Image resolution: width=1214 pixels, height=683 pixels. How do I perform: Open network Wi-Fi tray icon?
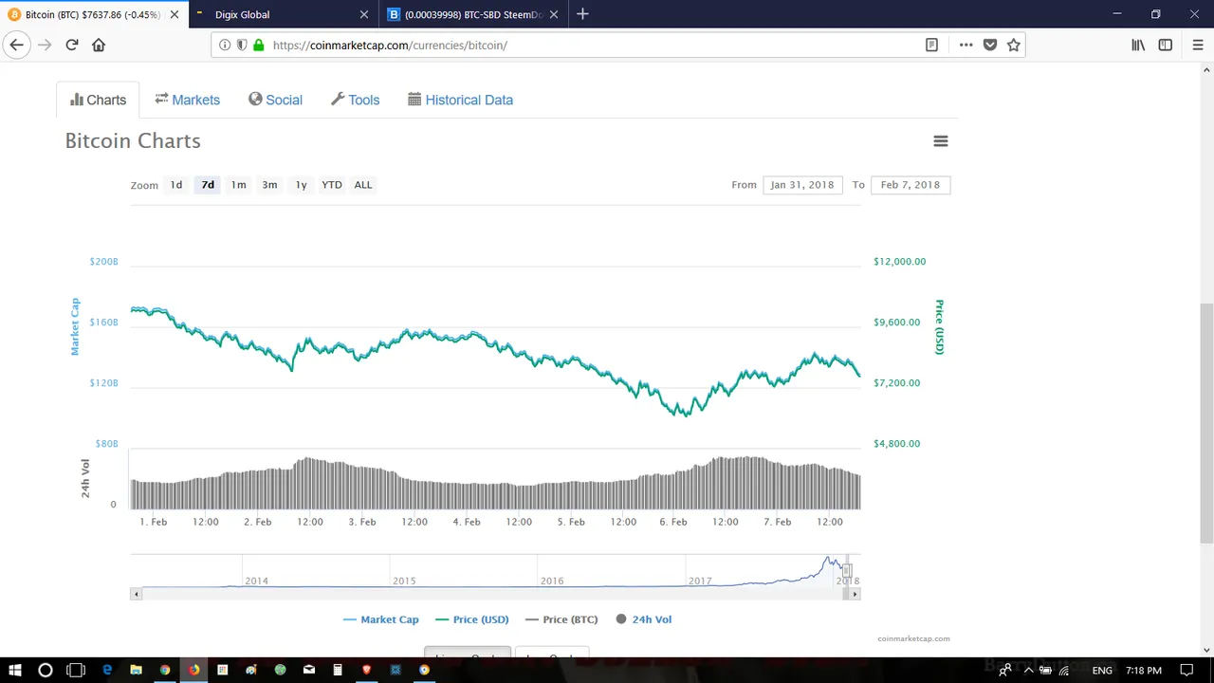[1064, 671]
